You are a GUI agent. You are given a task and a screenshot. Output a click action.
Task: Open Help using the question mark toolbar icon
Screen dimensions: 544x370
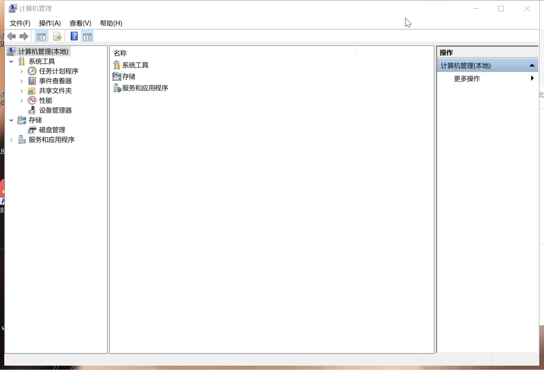(74, 36)
